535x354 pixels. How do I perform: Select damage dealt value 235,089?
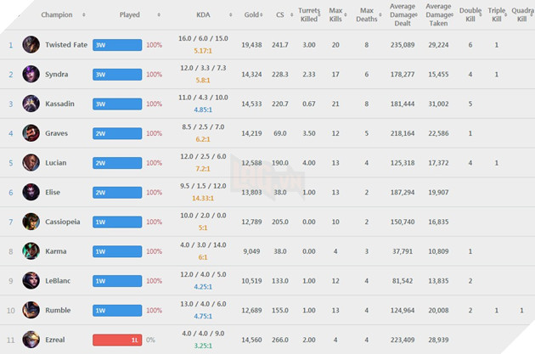pos(403,45)
